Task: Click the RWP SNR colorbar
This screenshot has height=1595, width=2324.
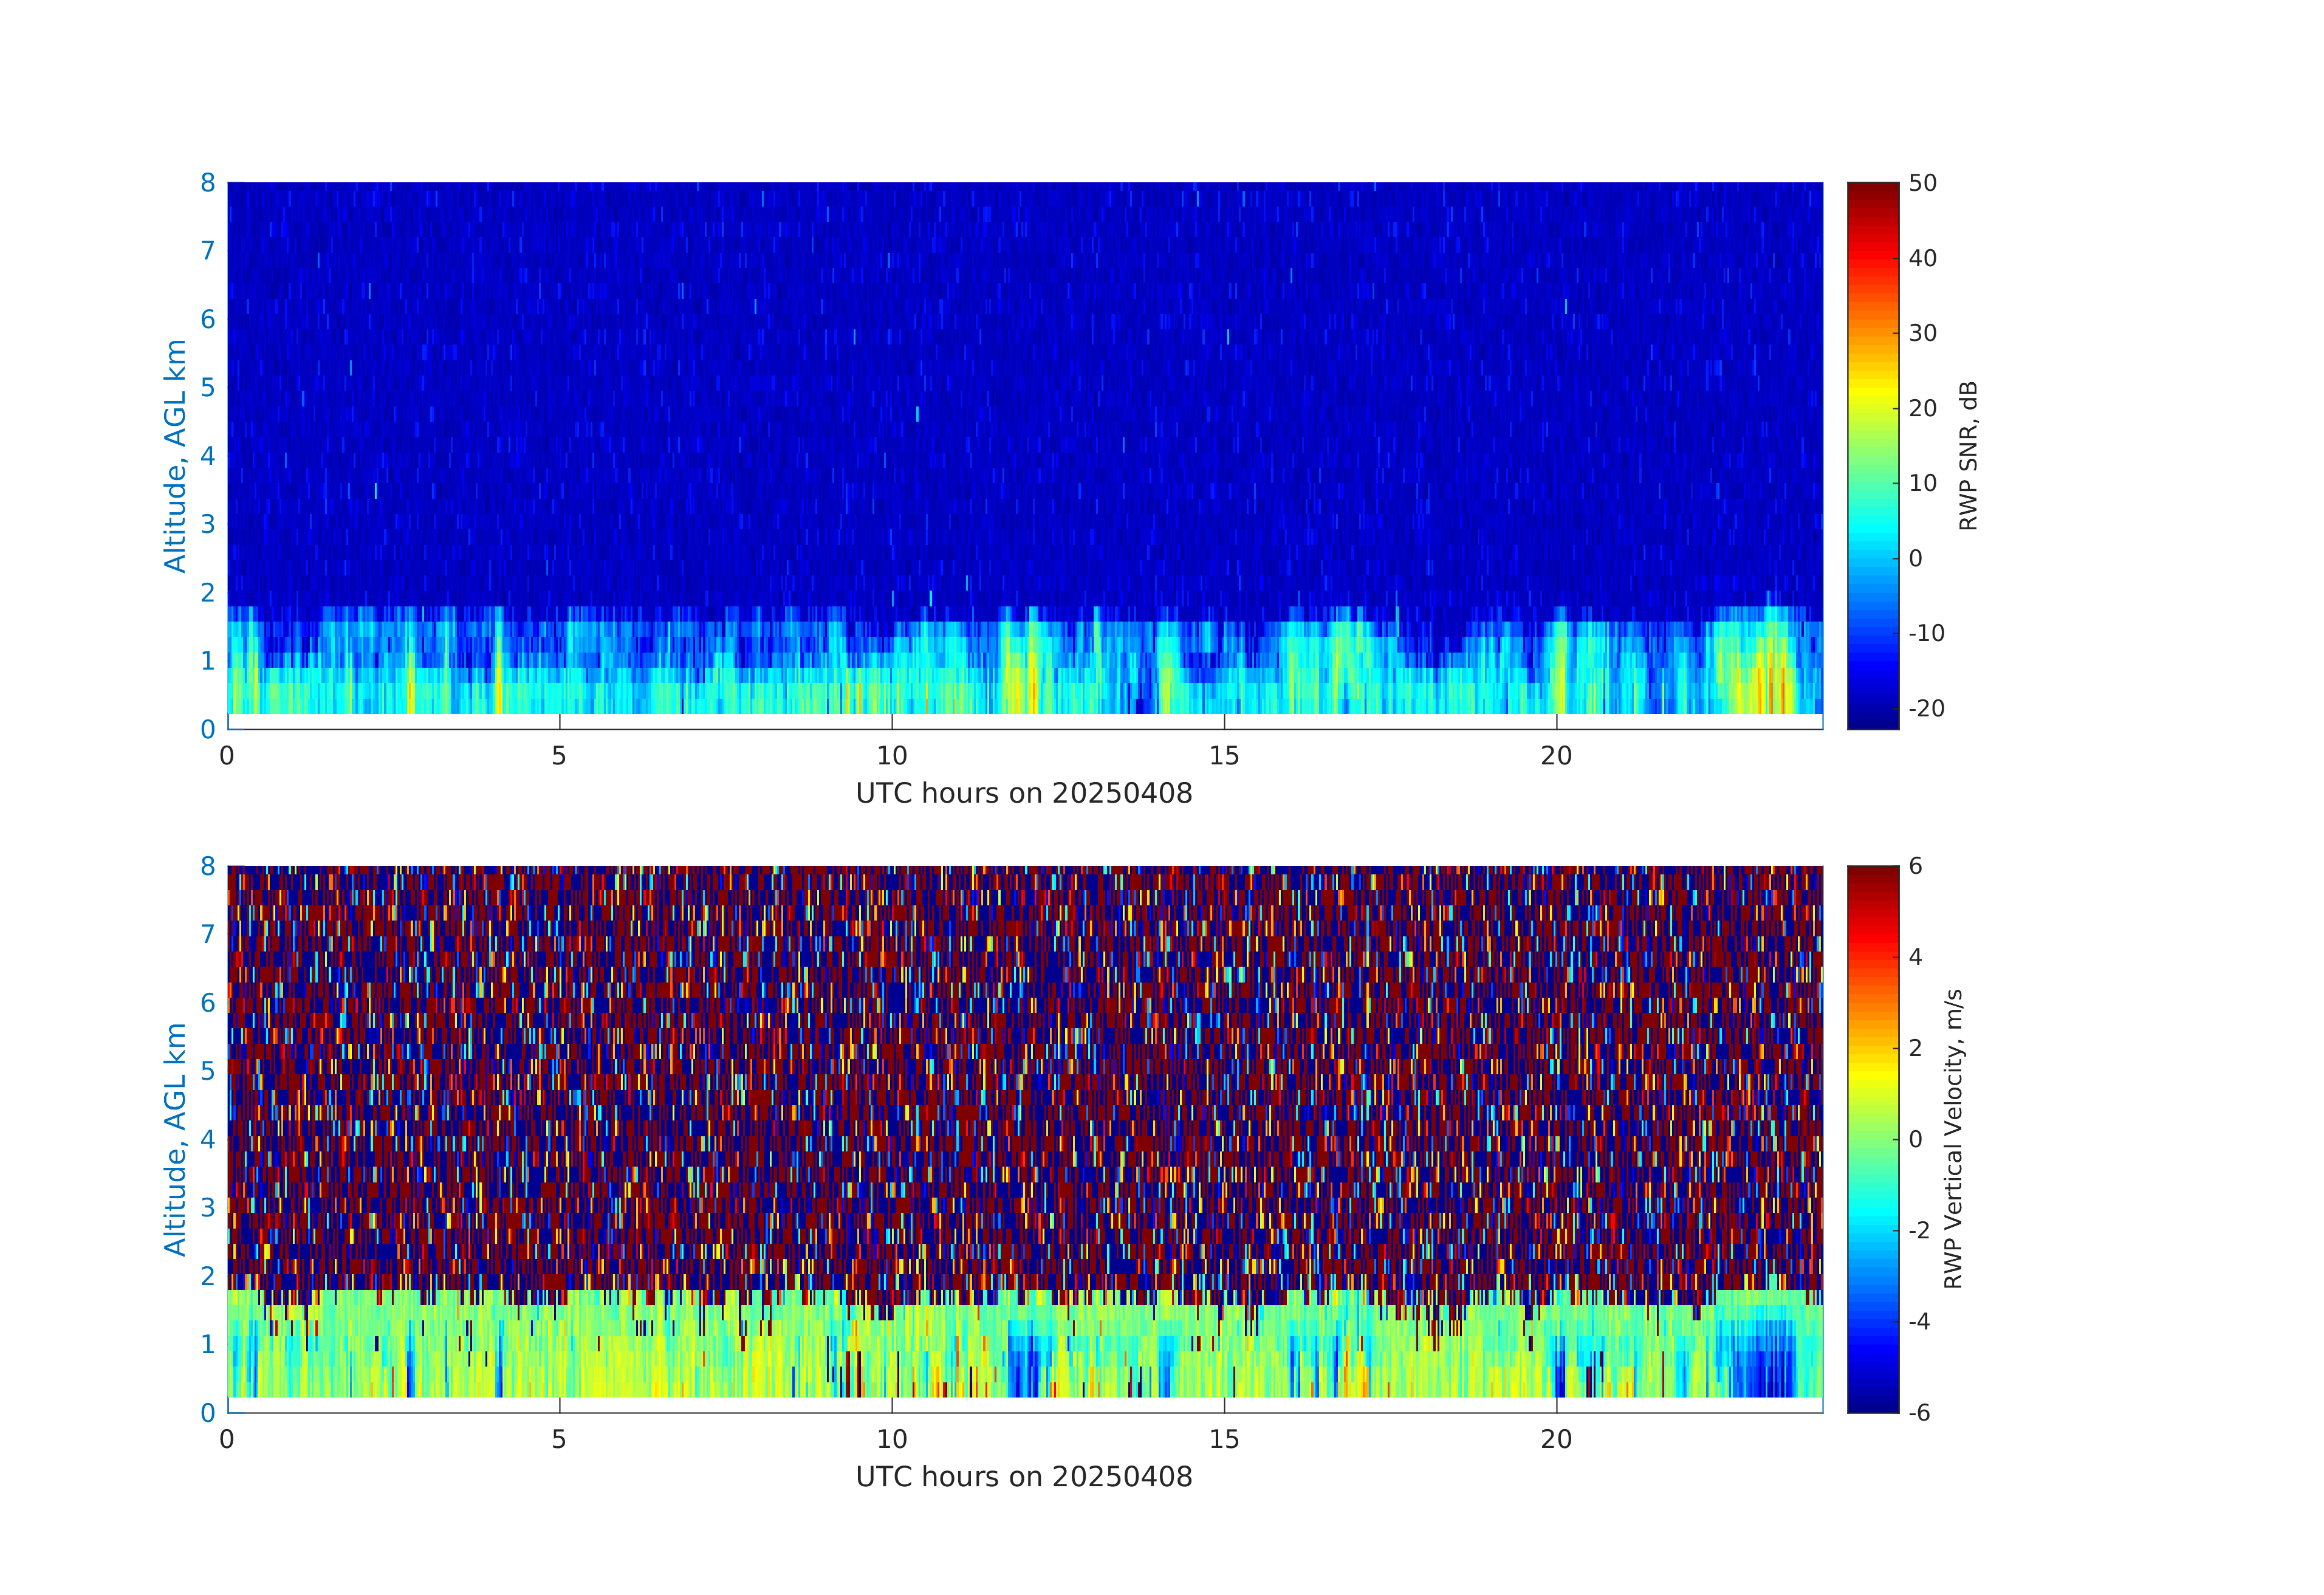Action: (1872, 455)
